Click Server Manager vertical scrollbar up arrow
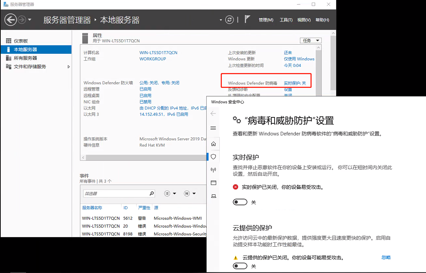The image size is (426, 273). (x=333, y=33)
